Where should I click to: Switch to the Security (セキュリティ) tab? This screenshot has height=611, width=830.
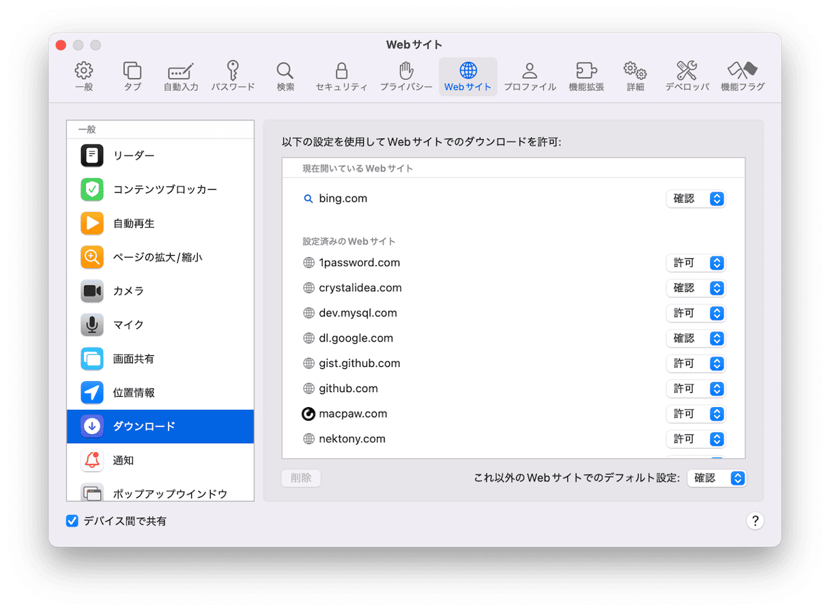coord(341,76)
